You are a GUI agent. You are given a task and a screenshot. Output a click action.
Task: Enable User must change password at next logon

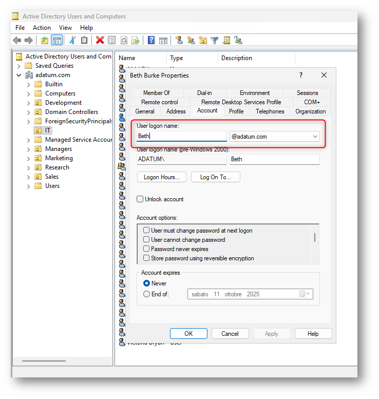[x=146, y=230]
